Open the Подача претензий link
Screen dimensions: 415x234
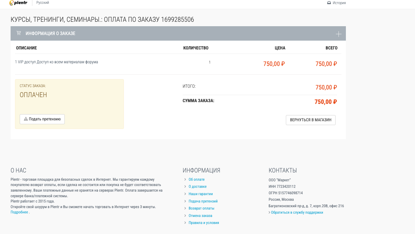point(203,201)
